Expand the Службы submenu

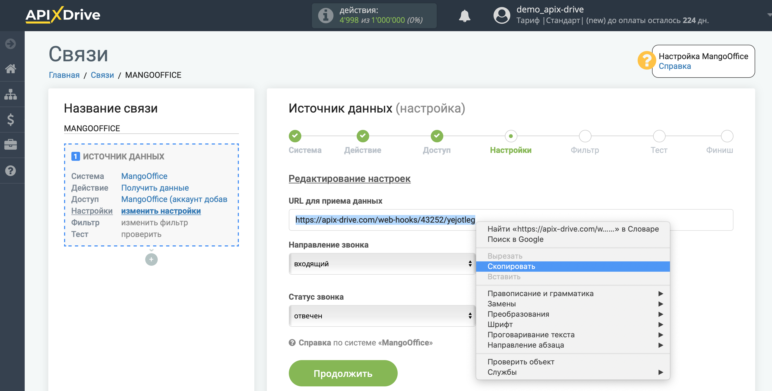[x=573, y=372]
